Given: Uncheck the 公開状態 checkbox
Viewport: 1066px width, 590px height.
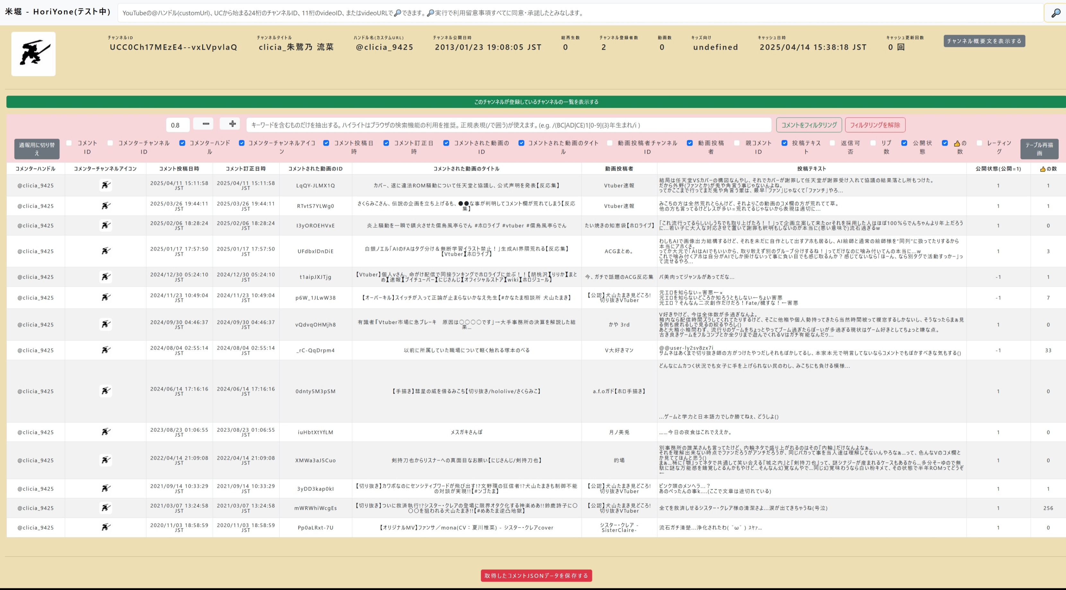Looking at the screenshot, I should coord(904,143).
